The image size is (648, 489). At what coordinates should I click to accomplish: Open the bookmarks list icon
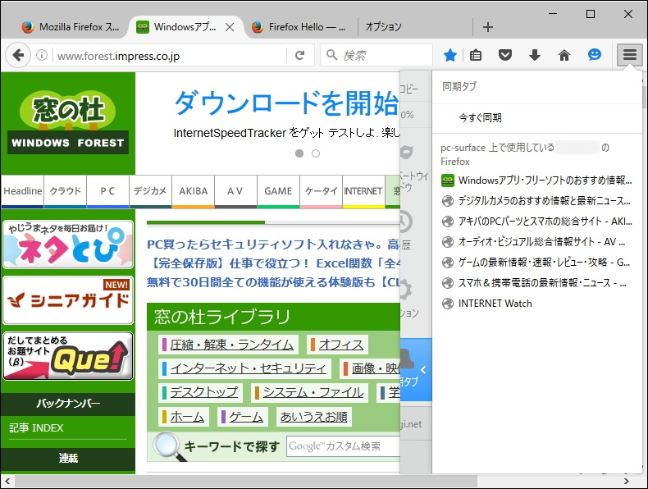(476, 55)
